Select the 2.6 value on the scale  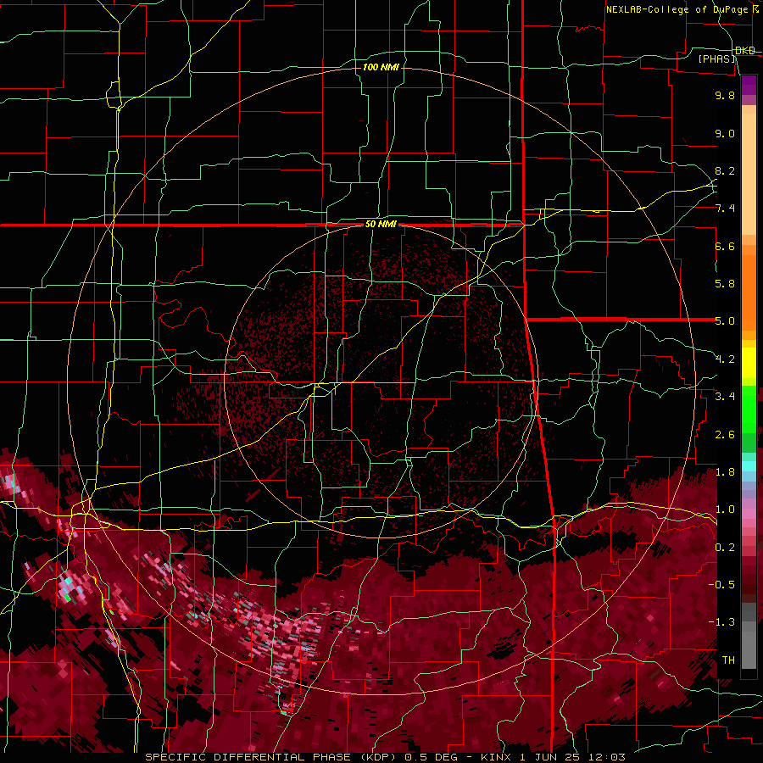[725, 435]
